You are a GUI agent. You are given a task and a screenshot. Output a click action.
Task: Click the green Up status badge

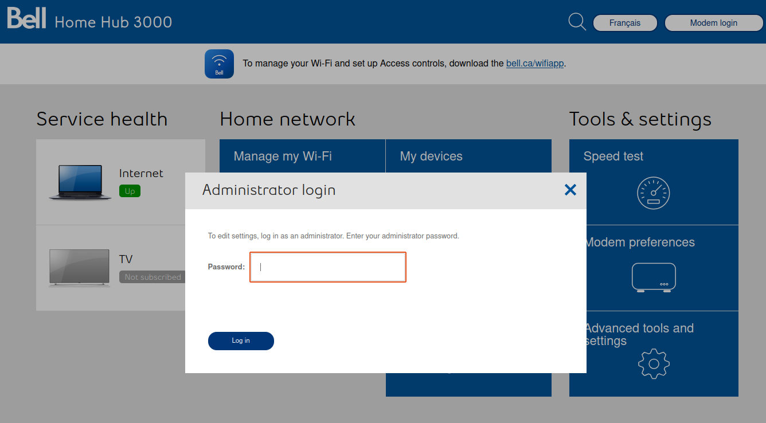(130, 191)
